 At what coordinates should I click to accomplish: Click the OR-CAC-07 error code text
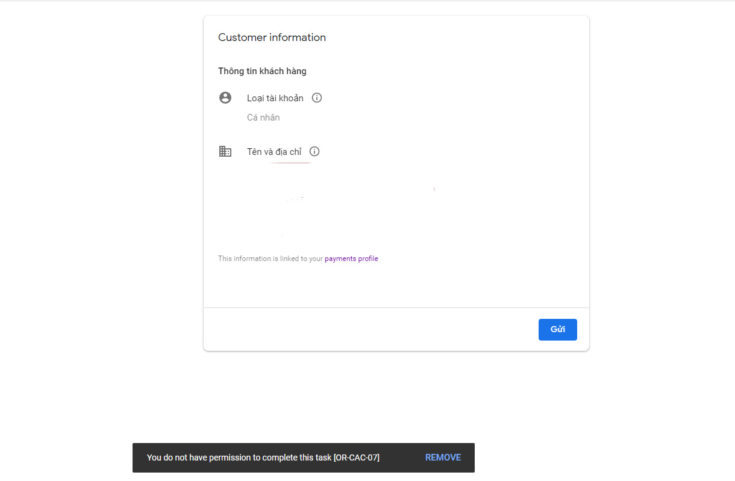pyautogui.click(x=357, y=457)
